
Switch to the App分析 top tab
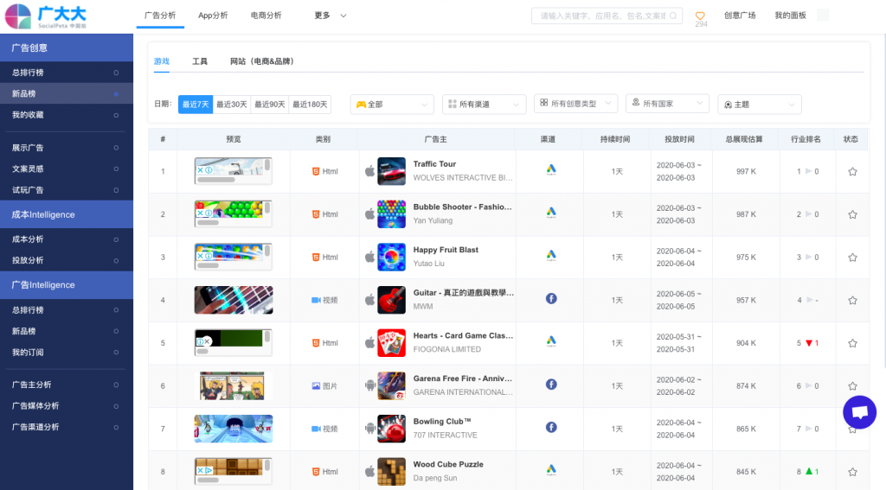point(213,16)
